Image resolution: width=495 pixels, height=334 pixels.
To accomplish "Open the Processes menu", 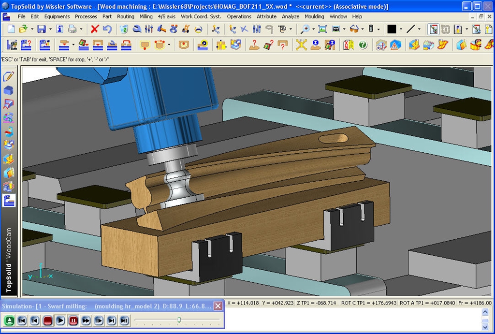I will pyautogui.click(x=86, y=16).
